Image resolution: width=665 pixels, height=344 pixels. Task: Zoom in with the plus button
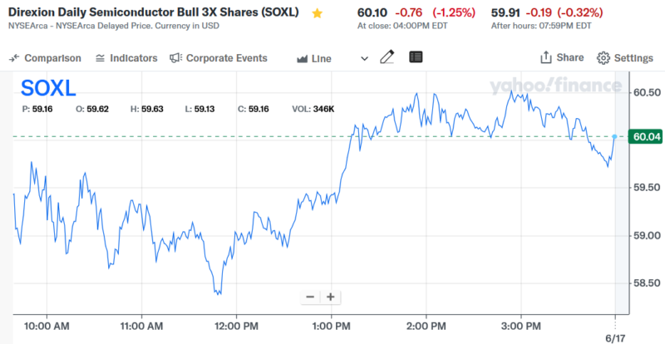pyautogui.click(x=330, y=297)
